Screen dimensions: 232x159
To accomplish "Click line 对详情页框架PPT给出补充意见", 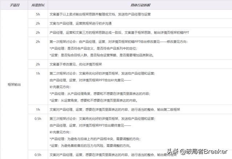I will [90, 80].
